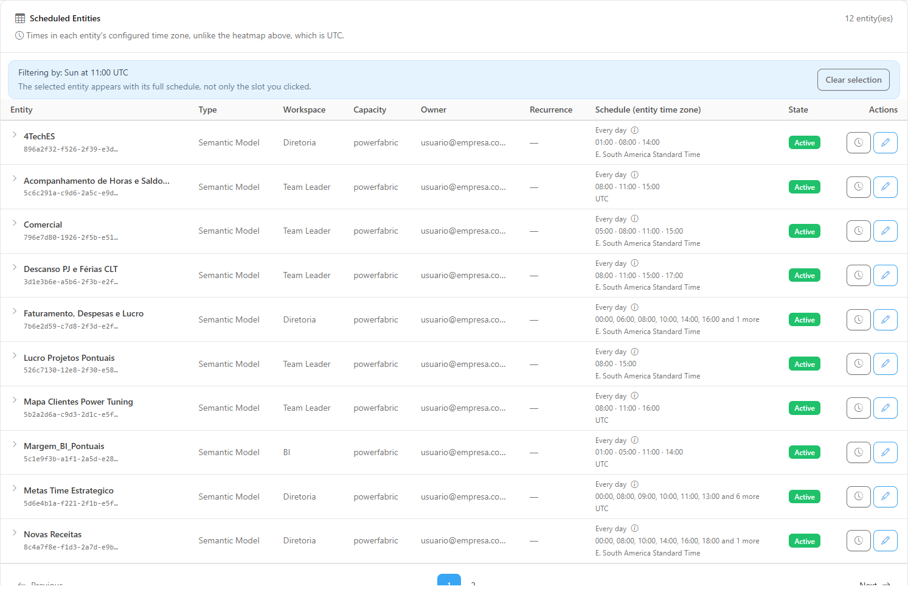This screenshot has width=908, height=603.
Task: Edit Metas Time Estrategico entity
Action: coord(885,497)
